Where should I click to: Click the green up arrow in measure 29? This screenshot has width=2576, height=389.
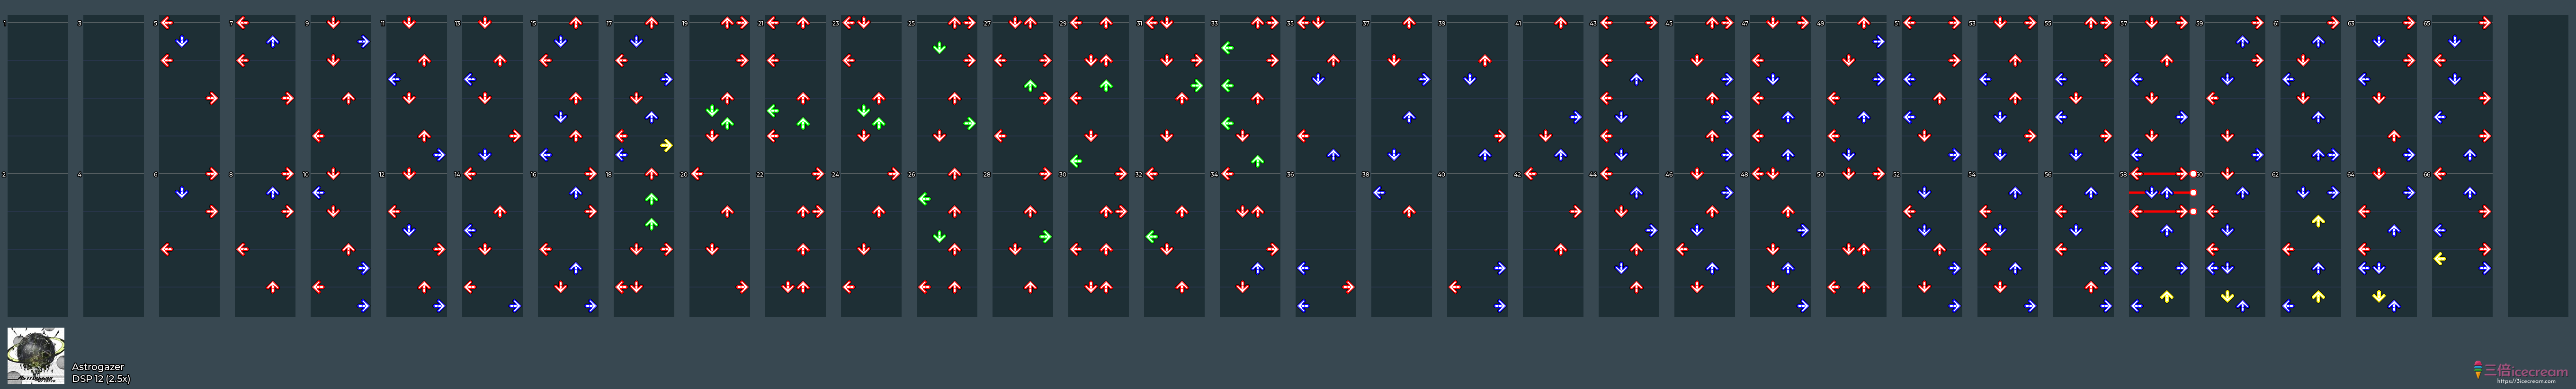click(1106, 86)
